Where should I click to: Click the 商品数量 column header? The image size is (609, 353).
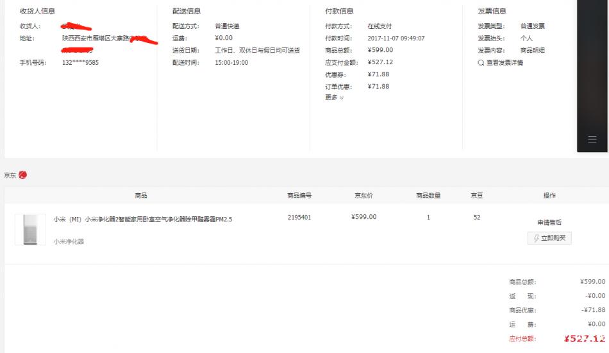428,195
